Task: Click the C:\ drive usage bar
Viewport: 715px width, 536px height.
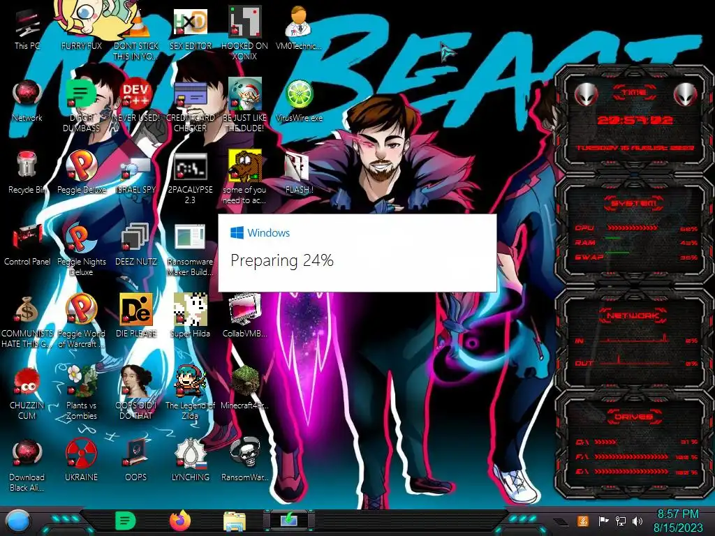Action: coord(605,442)
